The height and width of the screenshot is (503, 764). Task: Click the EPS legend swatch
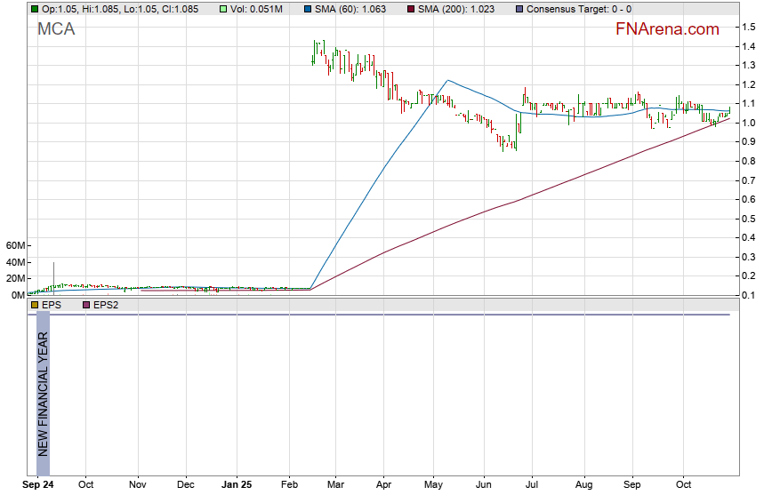pyautogui.click(x=34, y=305)
